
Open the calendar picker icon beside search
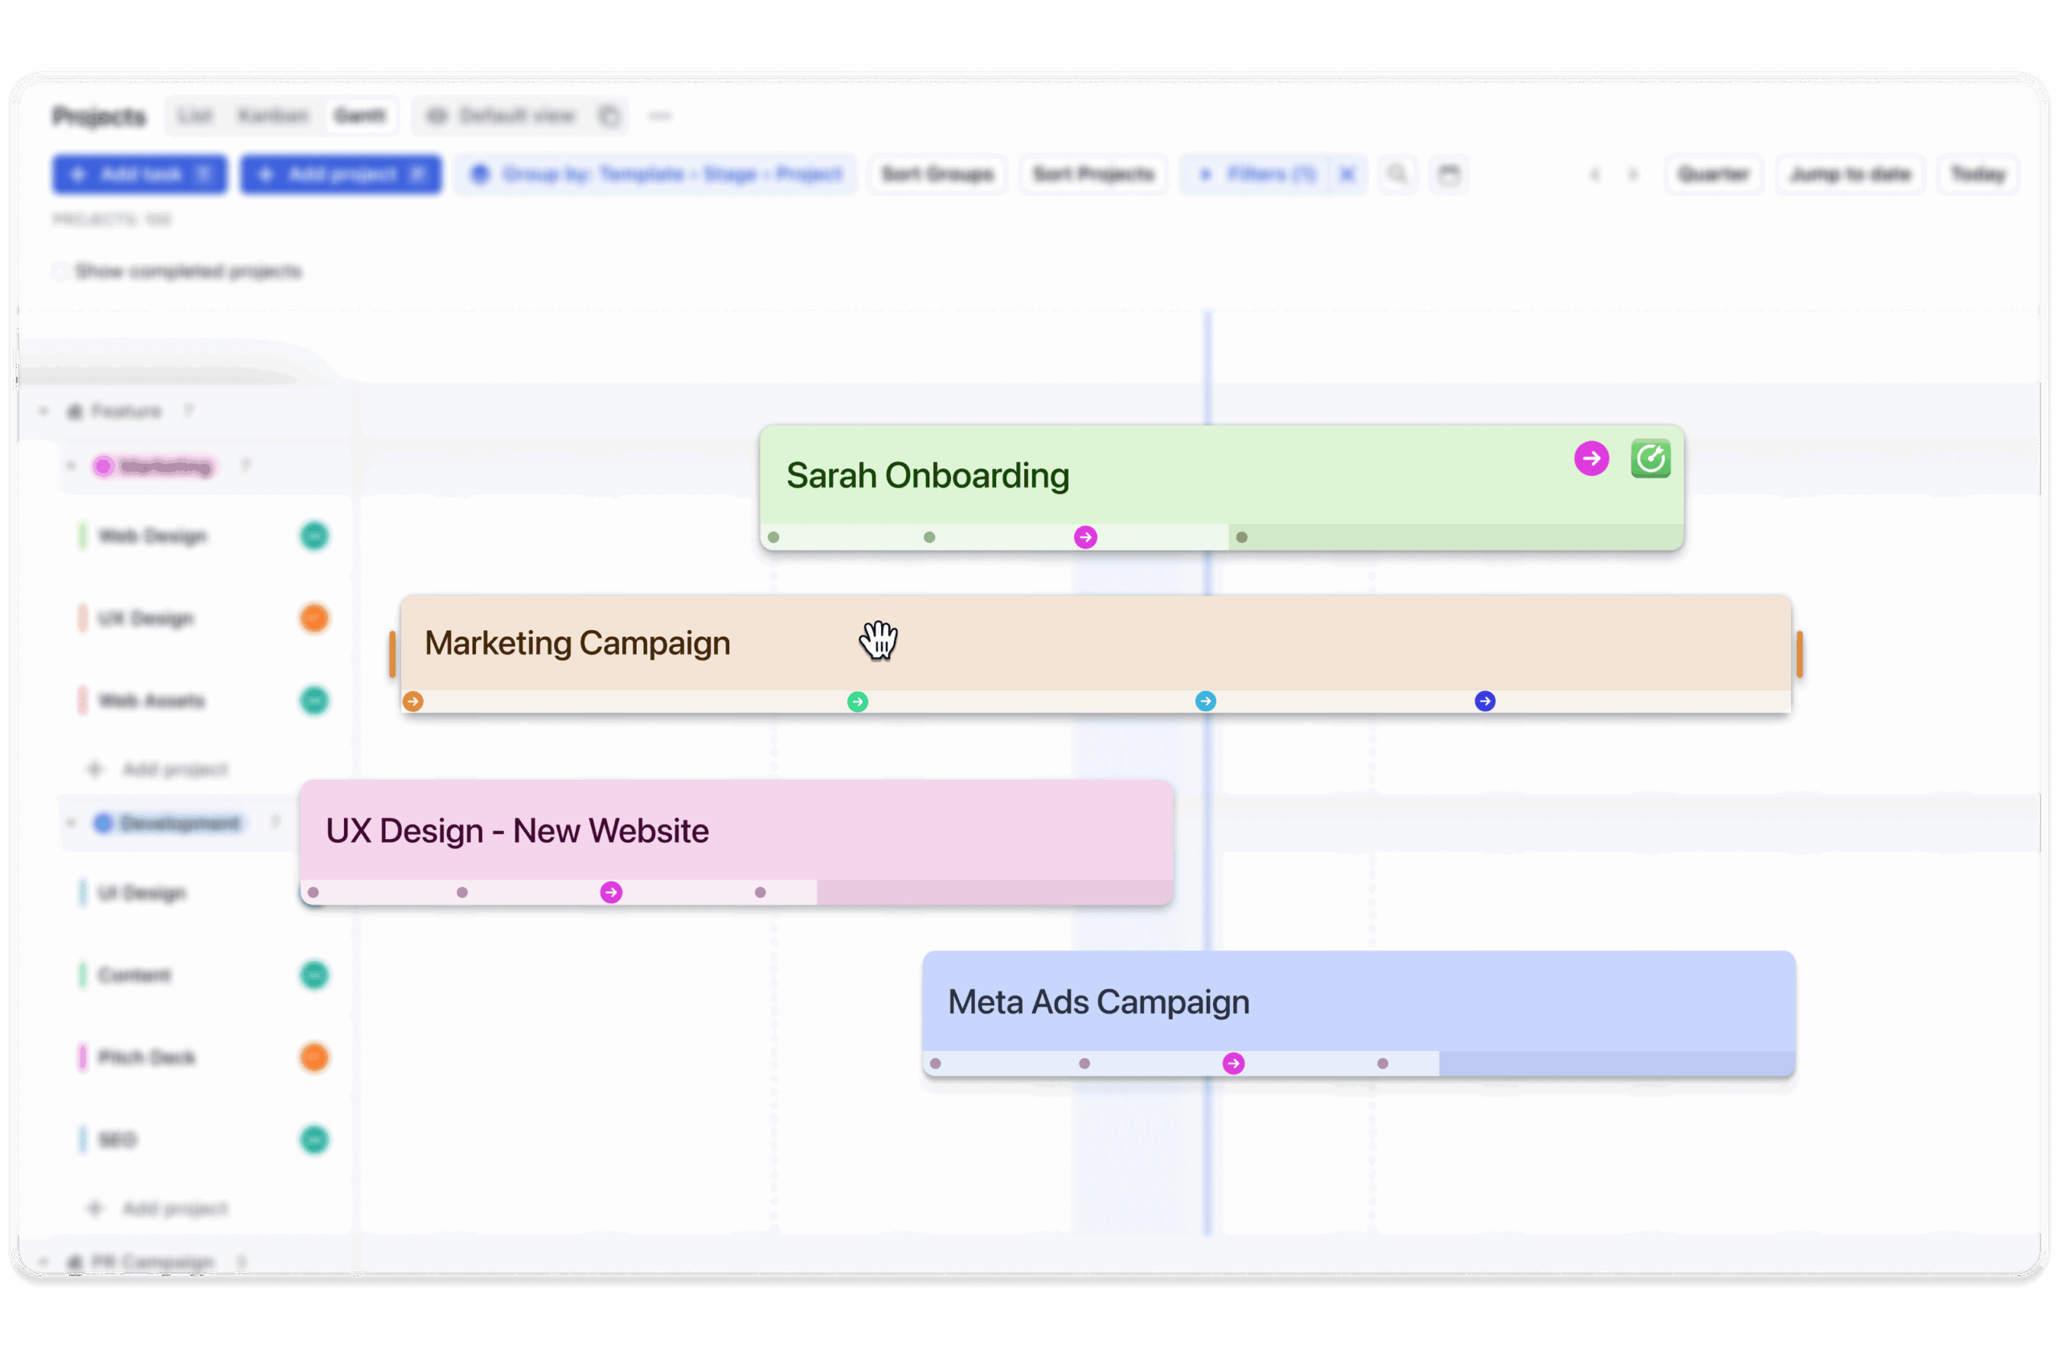(1449, 174)
